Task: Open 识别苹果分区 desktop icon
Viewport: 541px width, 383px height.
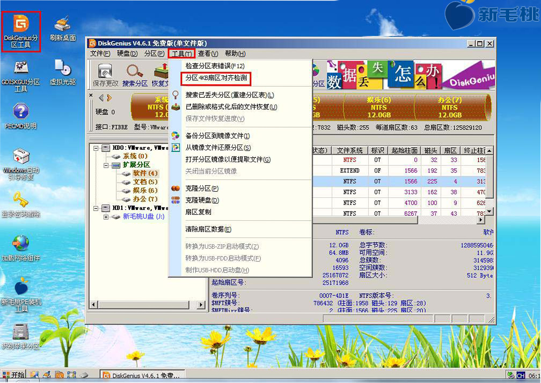Action: click(x=21, y=336)
